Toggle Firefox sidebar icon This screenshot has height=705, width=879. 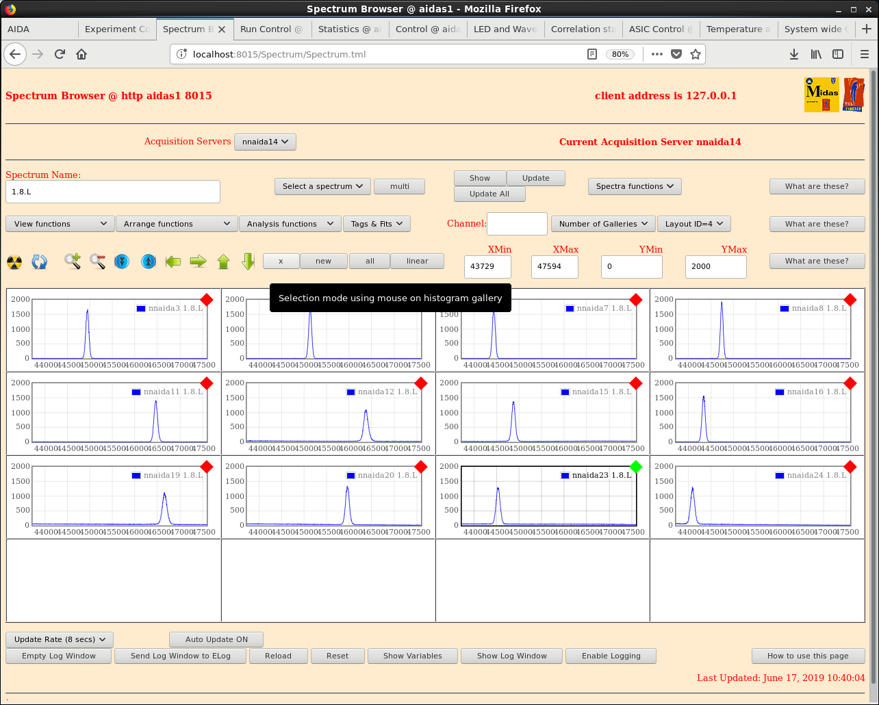pos(838,54)
